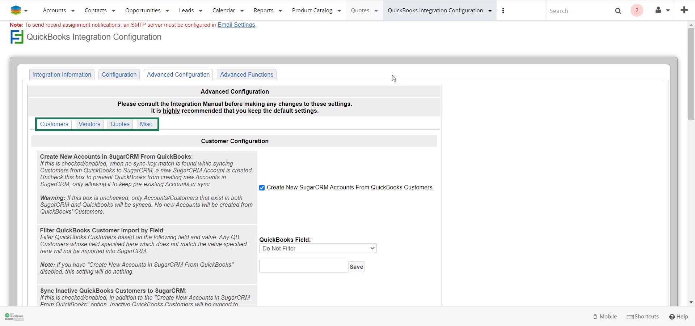The image size is (695, 326).
Task: Follow the Email Settings link
Action: [236, 25]
